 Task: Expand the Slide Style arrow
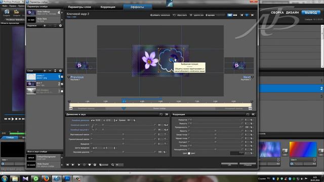click(62, 20)
